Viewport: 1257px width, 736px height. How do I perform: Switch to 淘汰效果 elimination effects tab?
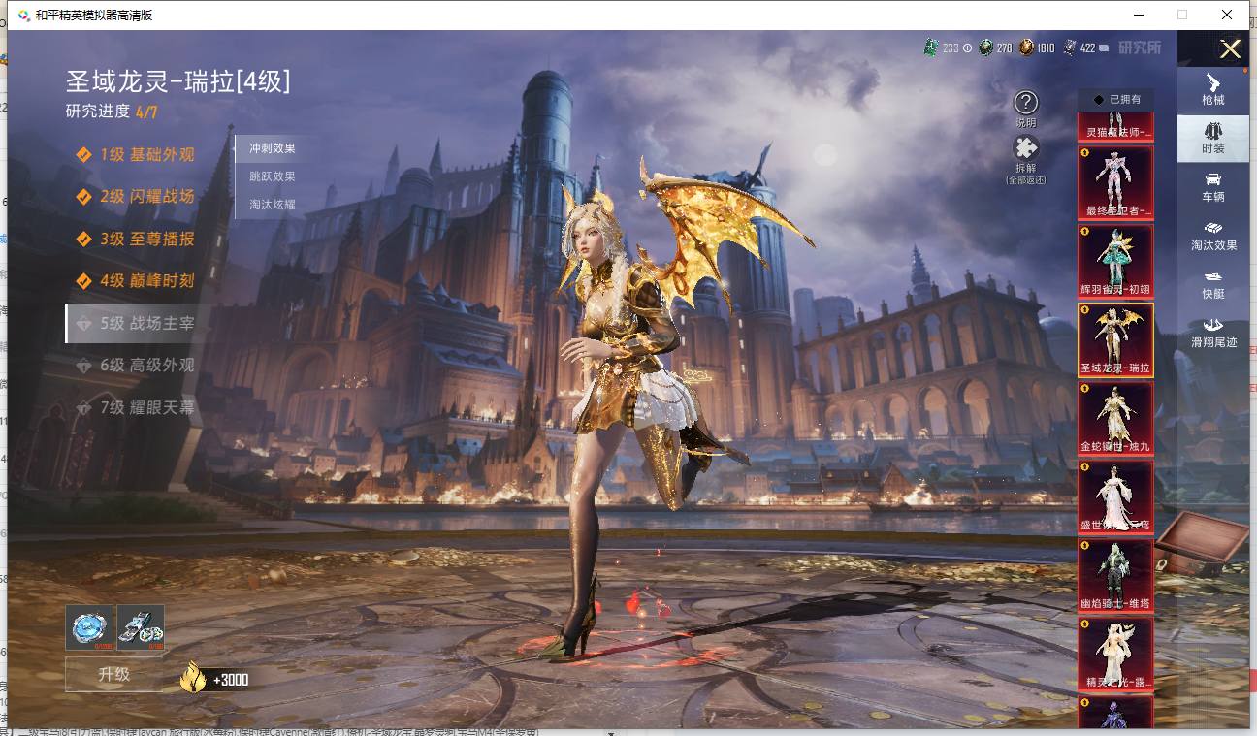pyautogui.click(x=1213, y=236)
